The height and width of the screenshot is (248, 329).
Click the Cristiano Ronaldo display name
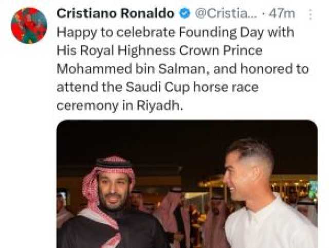(x=115, y=14)
